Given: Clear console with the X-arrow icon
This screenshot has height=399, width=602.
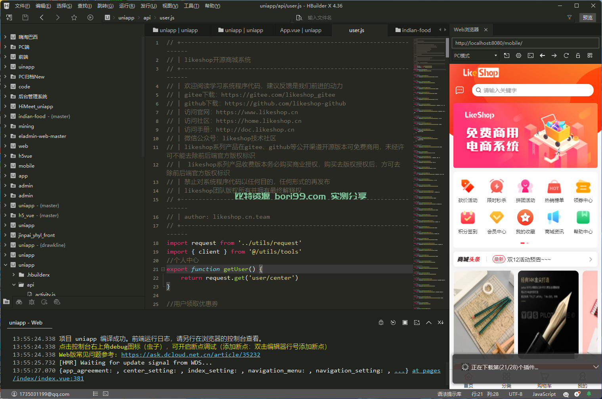Looking at the screenshot, I should click(x=441, y=323).
